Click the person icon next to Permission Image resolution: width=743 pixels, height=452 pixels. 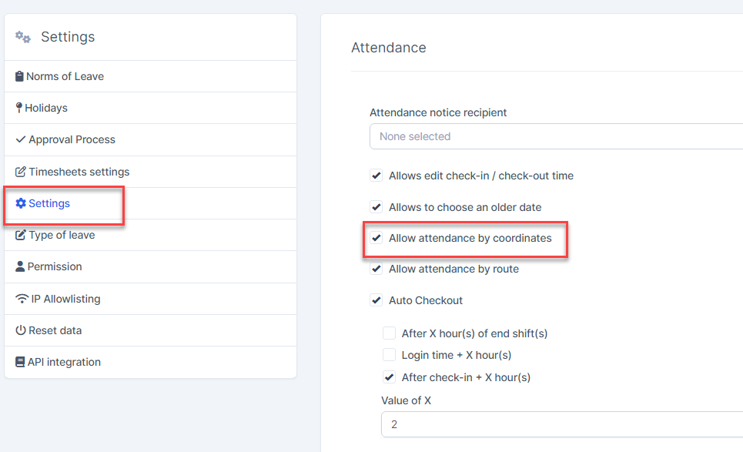20,266
